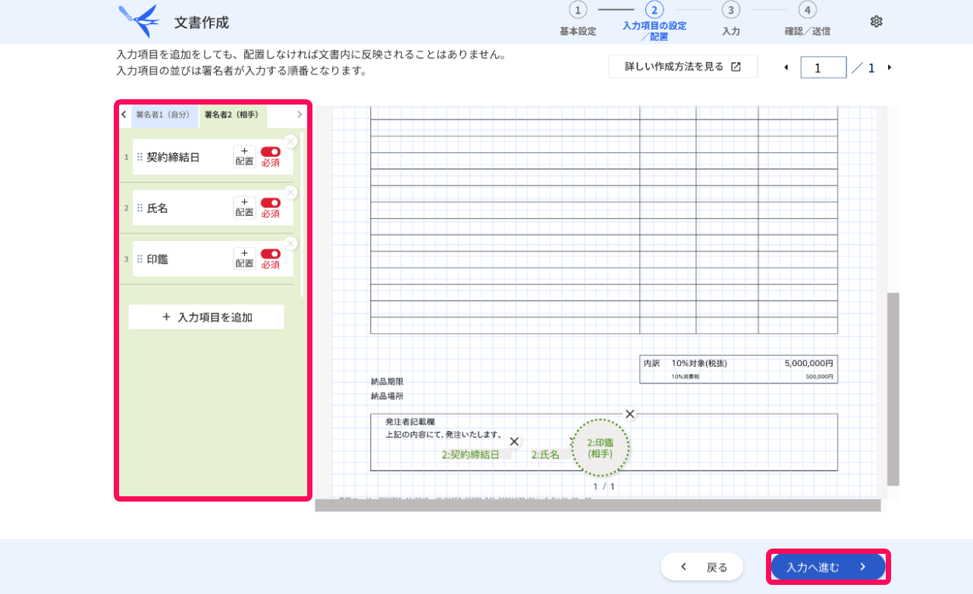Click the document vertical scrollbar
Screen dimensions: 973x594
(x=893, y=389)
